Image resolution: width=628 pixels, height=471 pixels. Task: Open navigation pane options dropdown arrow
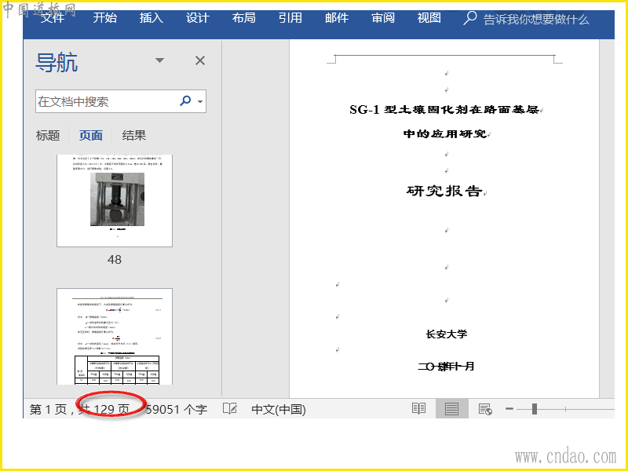(160, 60)
